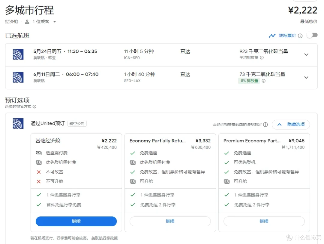
Task: Click the info icon beside 跟踪票价
Action: click(300, 36)
